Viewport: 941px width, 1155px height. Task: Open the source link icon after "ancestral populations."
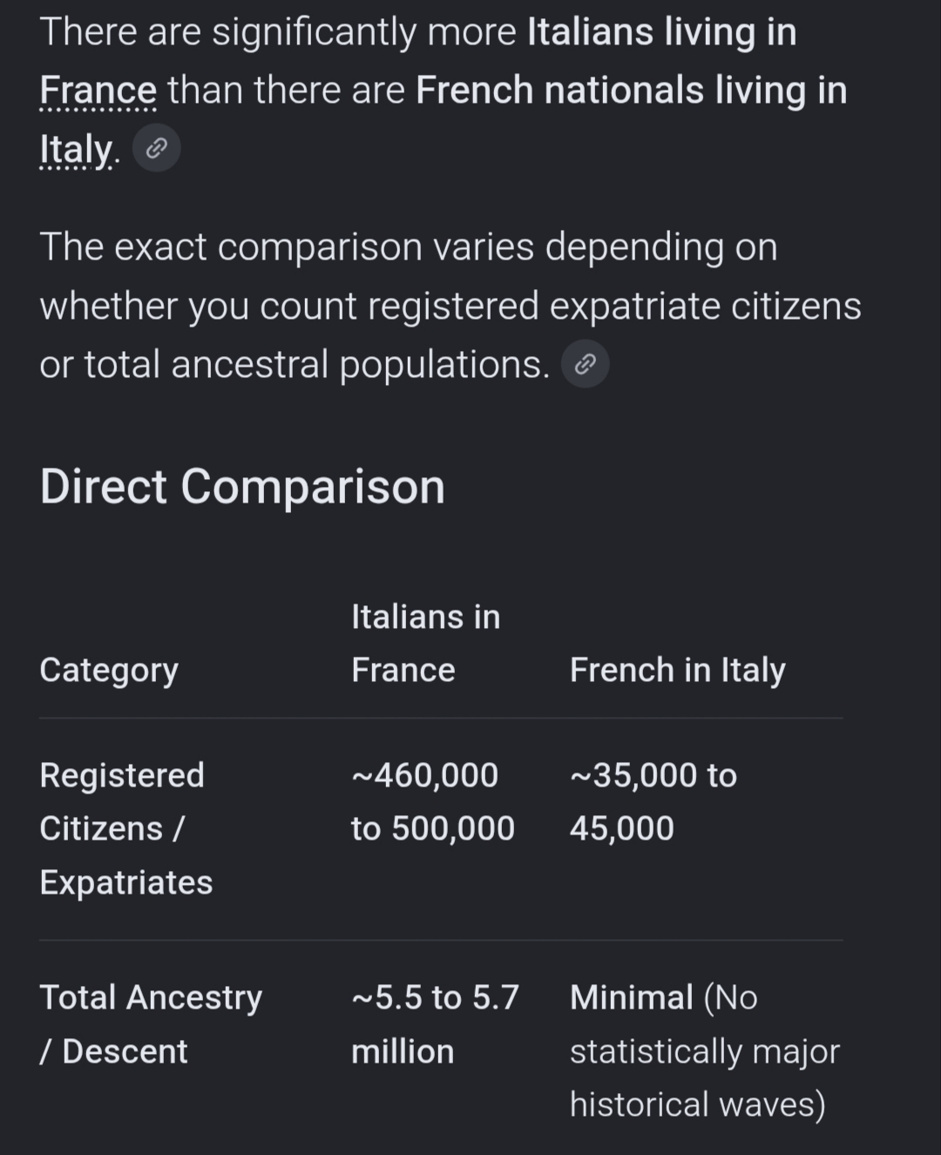point(586,364)
